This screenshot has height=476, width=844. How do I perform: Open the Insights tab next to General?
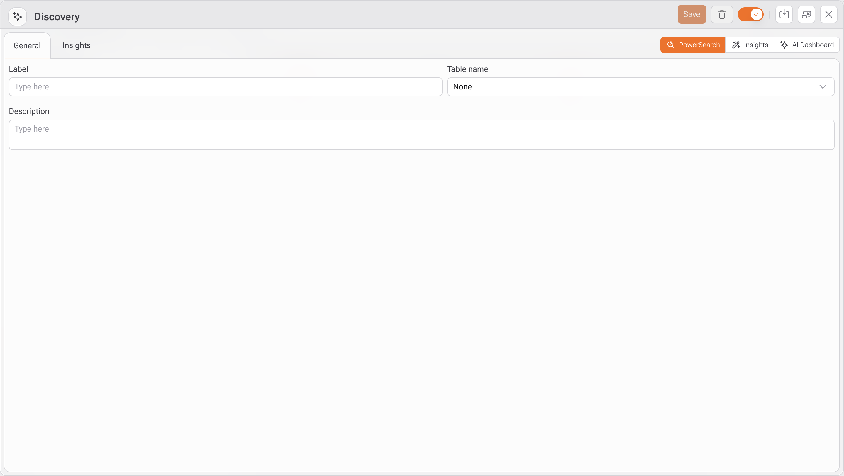(76, 45)
